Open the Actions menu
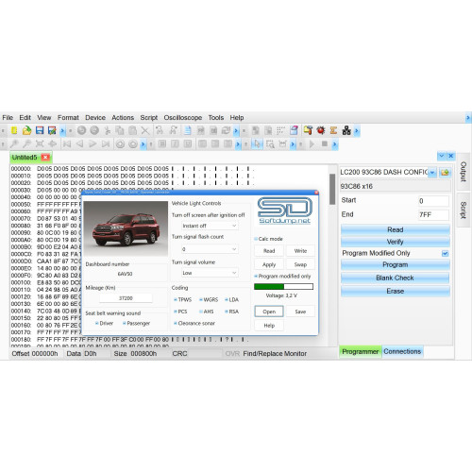Viewport: 472px width, 472px height. (x=123, y=118)
